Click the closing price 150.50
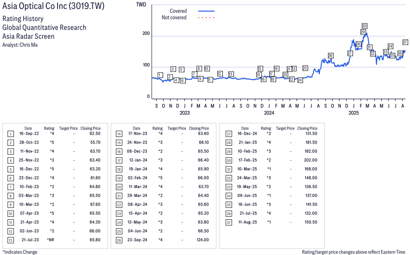Image resolution: width=410 pixels, height=255 pixels. [x=311, y=222]
